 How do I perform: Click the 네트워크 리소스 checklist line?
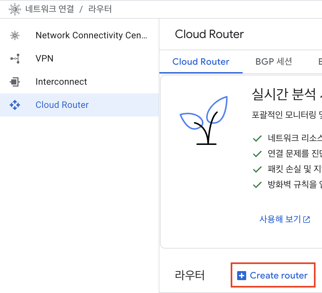[x=295, y=138]
